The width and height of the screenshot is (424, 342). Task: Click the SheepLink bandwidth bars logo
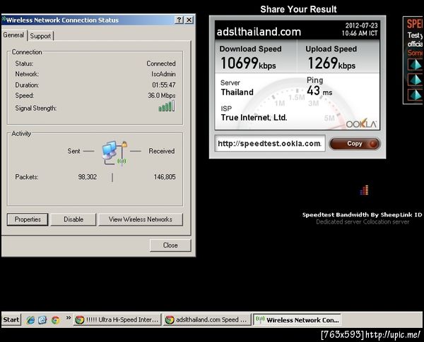[364, 190]
